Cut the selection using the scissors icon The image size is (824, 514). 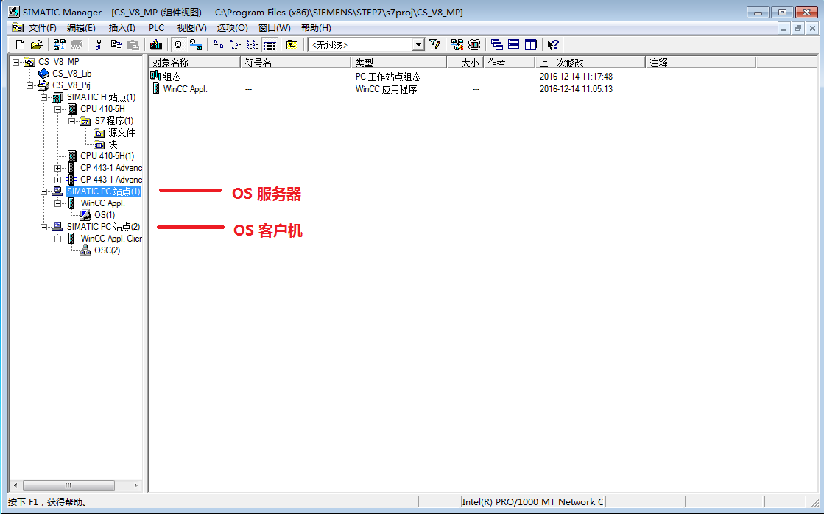click(x=99, y=45)
